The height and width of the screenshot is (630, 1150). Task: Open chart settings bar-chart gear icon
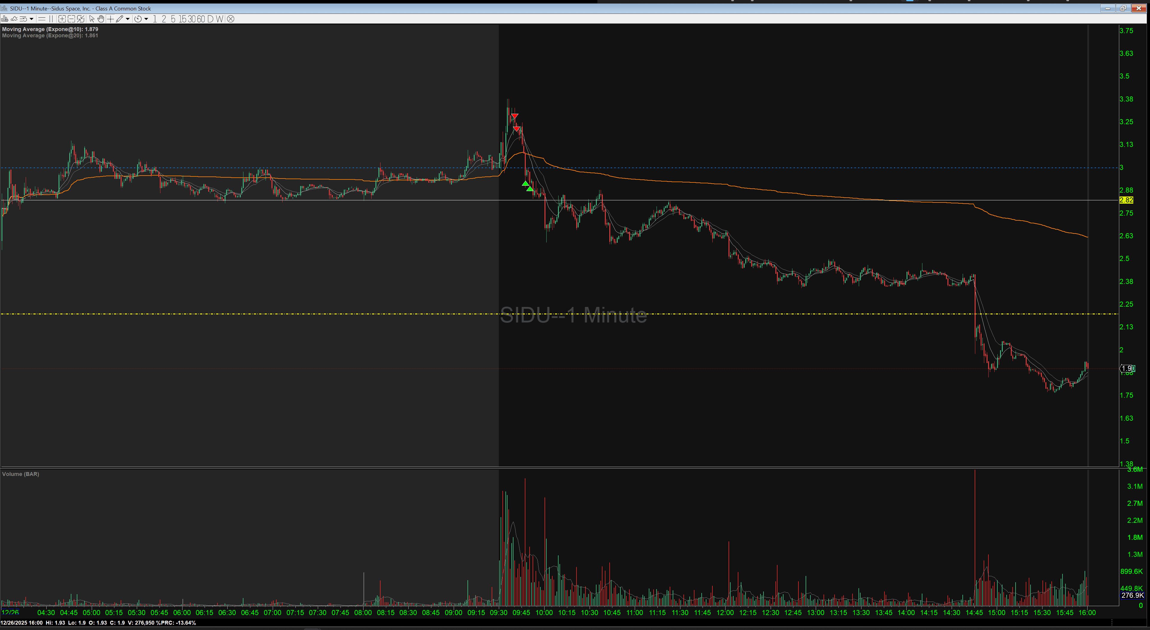[5, 19]
